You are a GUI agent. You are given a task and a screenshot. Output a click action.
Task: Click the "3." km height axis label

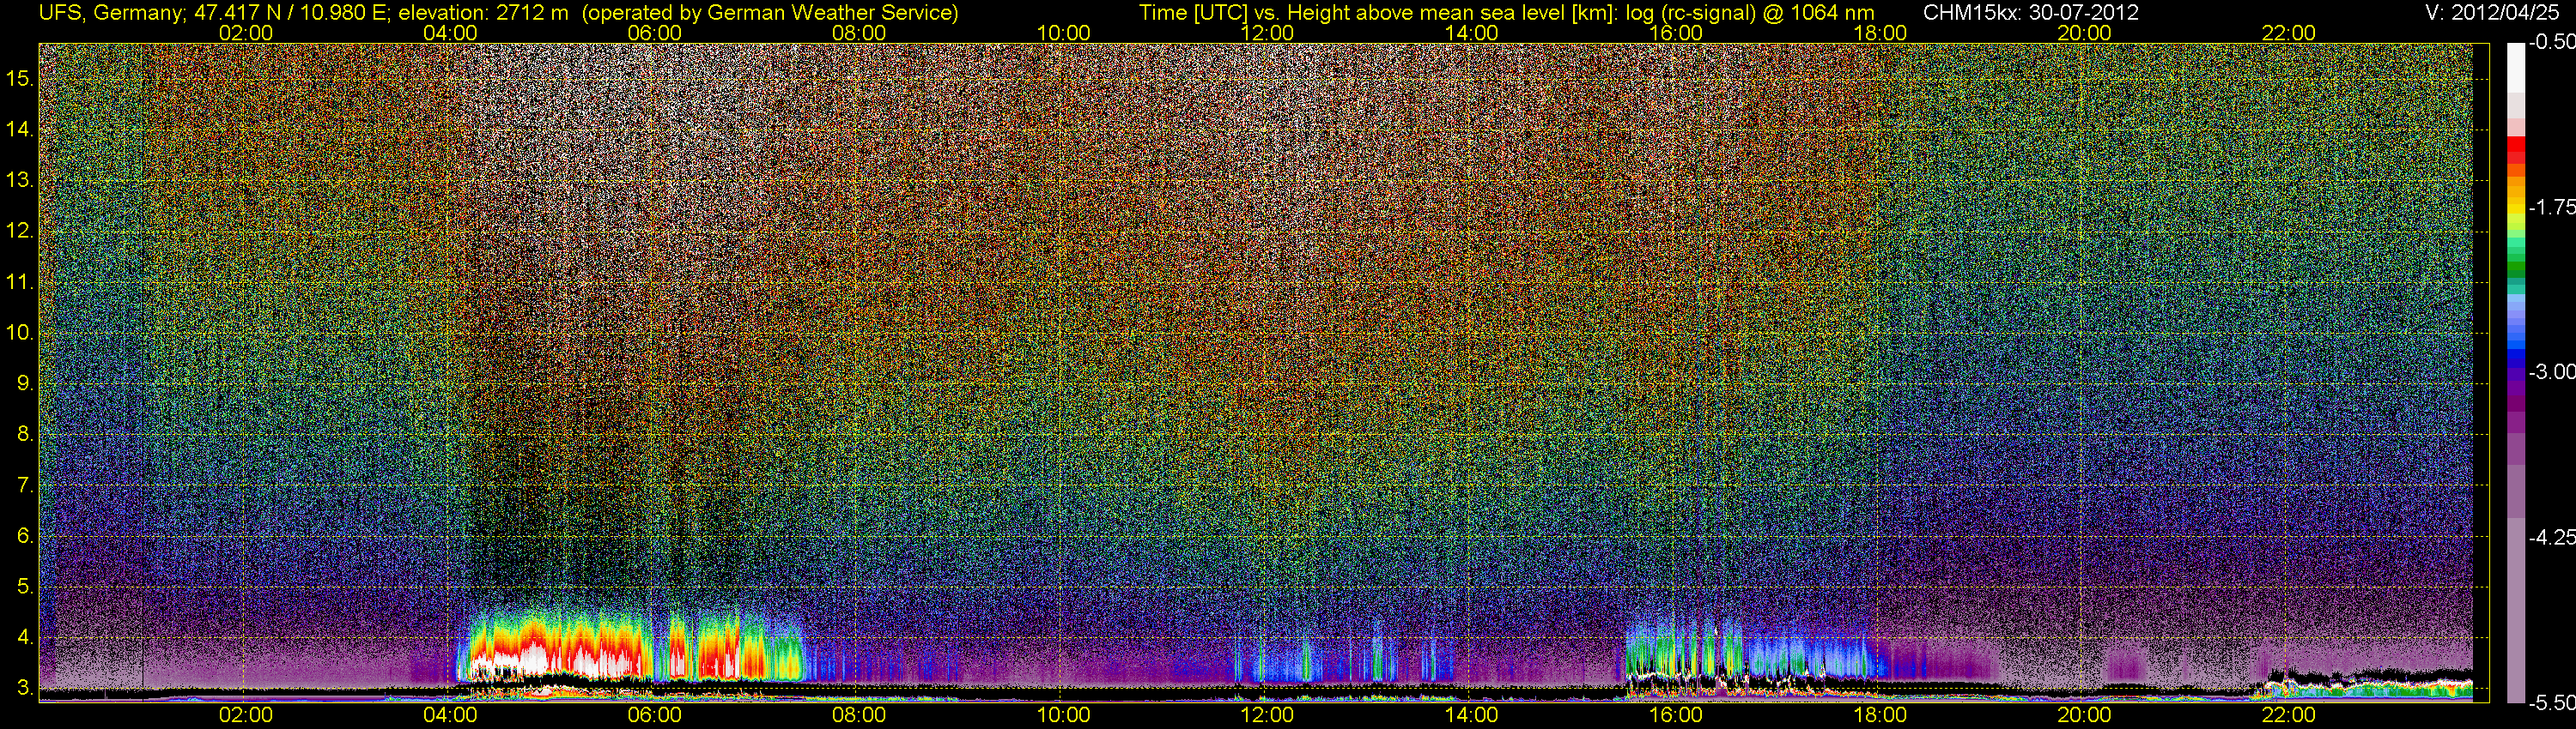coord(25,689)
